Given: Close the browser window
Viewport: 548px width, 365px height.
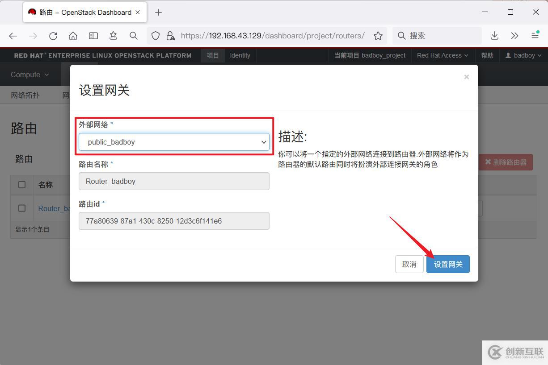Looking at the screenshot, I should [535, 12].
